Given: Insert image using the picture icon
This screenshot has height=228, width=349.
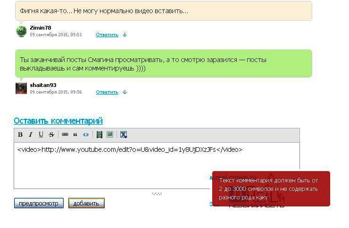Looking at the screenshot, I should click(110, 135).
